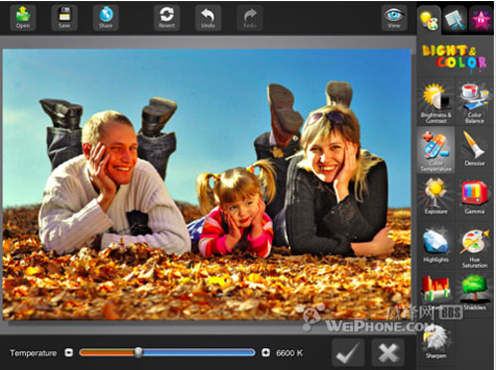496x370 pixels.
Task: Choose the Denoise brush tool
Action: 474,149
